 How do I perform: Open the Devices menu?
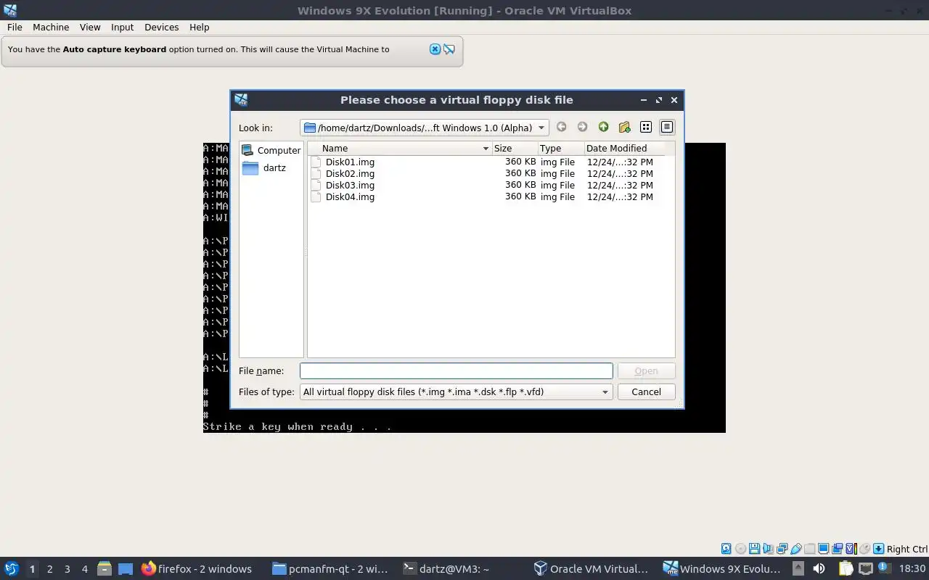tap(161, 27)
